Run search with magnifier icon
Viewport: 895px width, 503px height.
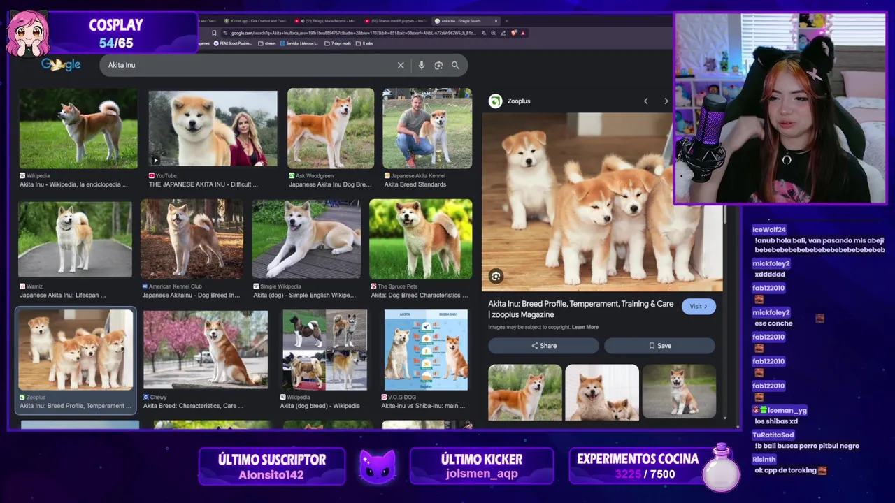click(x=455, y=65)
